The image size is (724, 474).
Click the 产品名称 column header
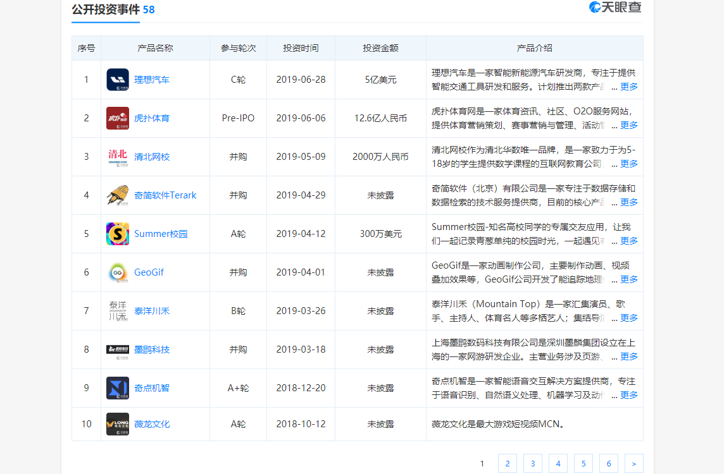[155, 48]
